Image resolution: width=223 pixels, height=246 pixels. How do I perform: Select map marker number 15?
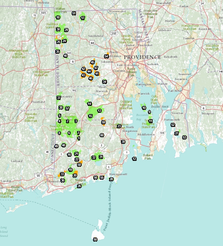point(90,116)
